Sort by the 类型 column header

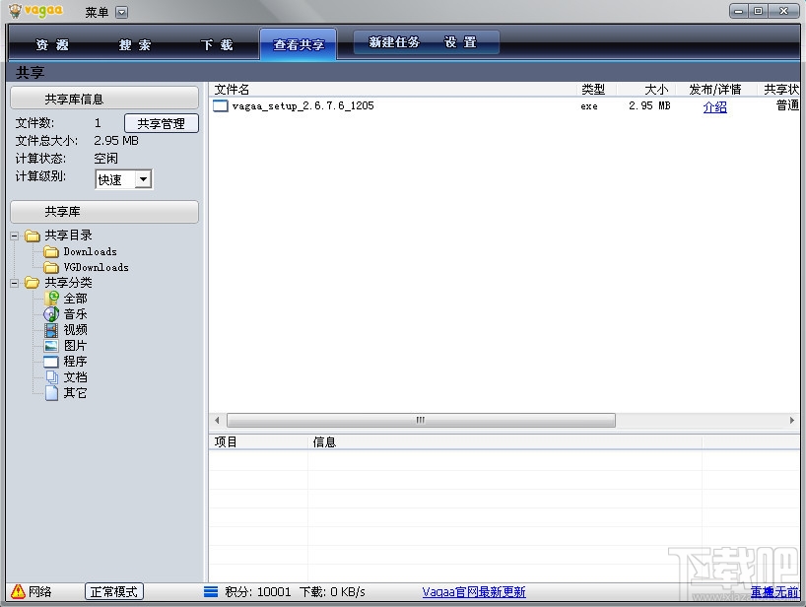596,90
